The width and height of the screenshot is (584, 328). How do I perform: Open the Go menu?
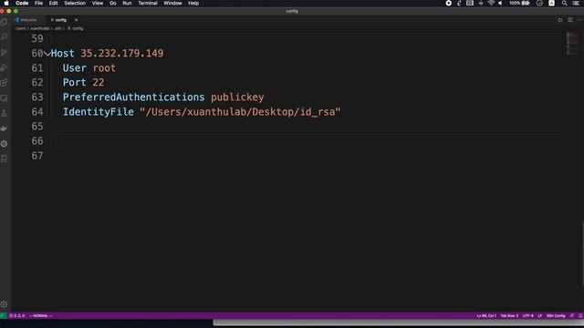click(x=113, y=3)
